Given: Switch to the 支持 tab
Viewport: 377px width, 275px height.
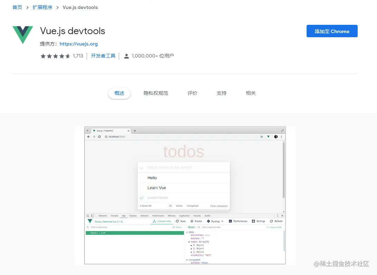Looking at the screenshot, I should [221, 93].
